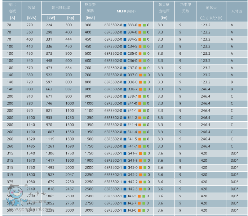
Task: Select MLFB code 6SR3502-0 E38-7
Action: point(127,96)
